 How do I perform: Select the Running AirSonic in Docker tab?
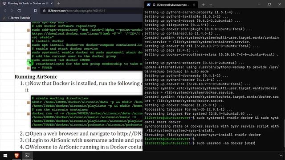(x=28, y=3)
